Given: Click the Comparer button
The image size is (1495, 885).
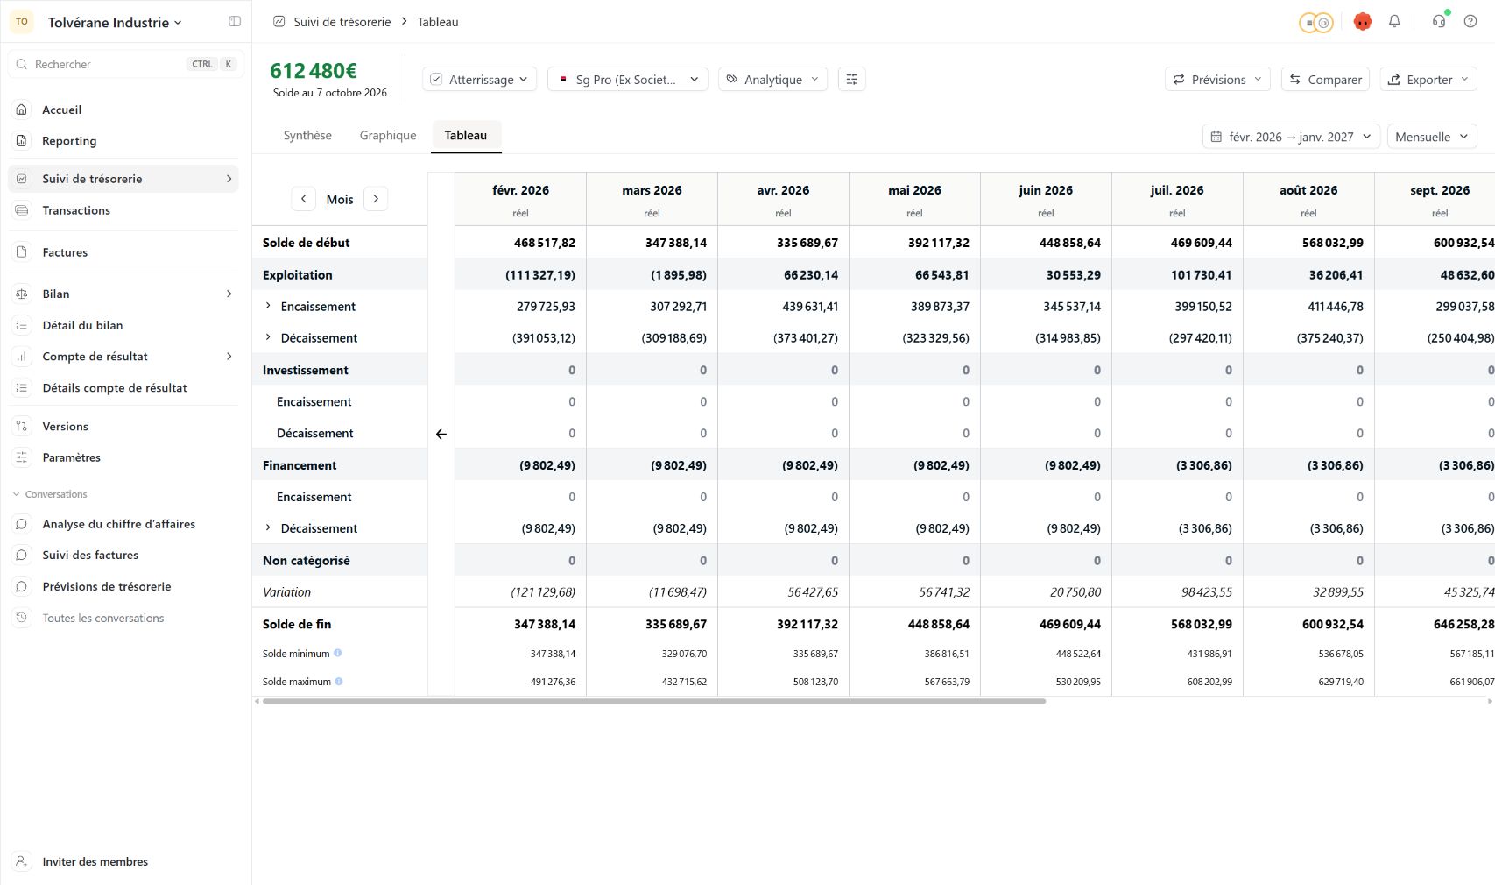Looking at the screenshot, I should pyautogui.click(x=1326, y=79).
